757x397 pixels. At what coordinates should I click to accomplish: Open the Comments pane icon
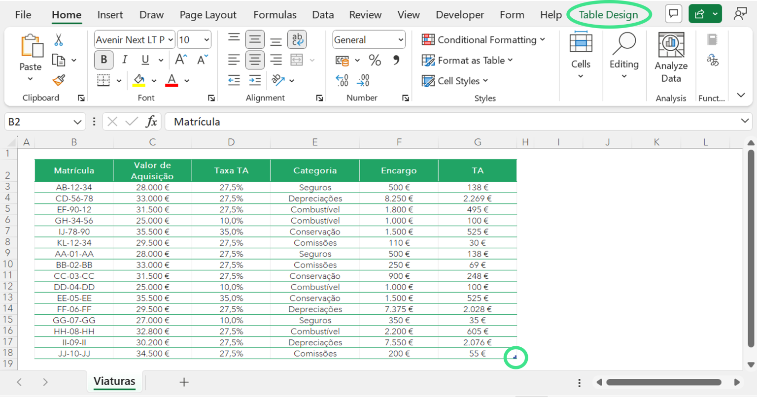[673, 14]
